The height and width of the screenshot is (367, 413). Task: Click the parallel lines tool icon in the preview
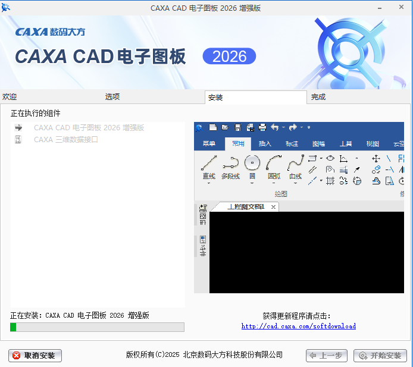click(312, 170)
